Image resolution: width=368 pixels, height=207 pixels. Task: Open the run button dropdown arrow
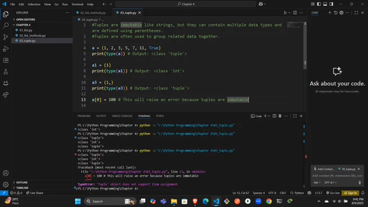click(x=290, y=12)
